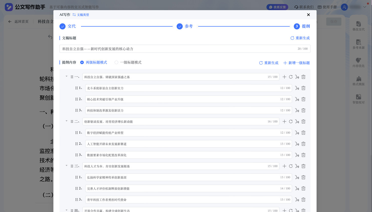Click 文稿类型 link beside AI写作
372x212 pixels.
(x=81, y=15)
